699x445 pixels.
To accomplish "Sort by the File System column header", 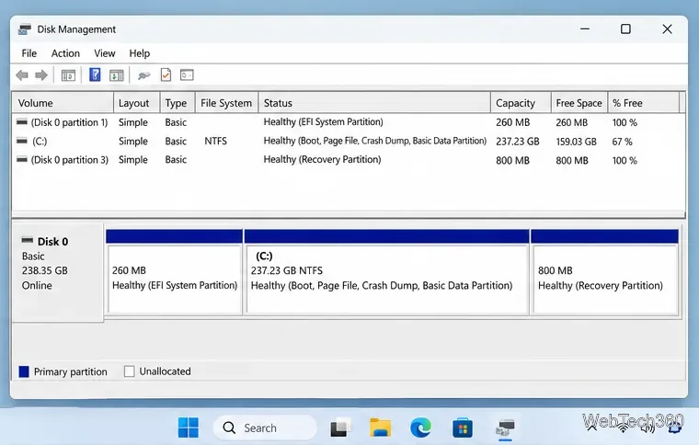I will (x=226, y=103).
